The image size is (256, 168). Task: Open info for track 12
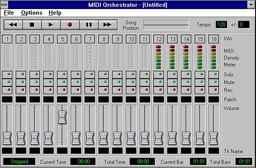coord(159,39)
